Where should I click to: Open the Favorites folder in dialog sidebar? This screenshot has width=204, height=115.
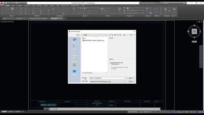pos(74,59)
